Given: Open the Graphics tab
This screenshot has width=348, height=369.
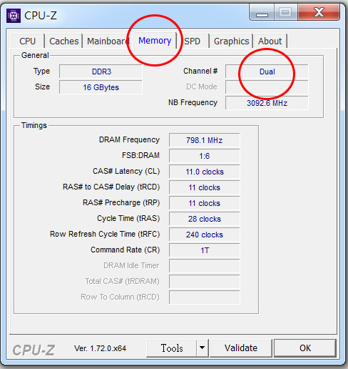Looking at the screenshot, I should (x=231, y=41).
